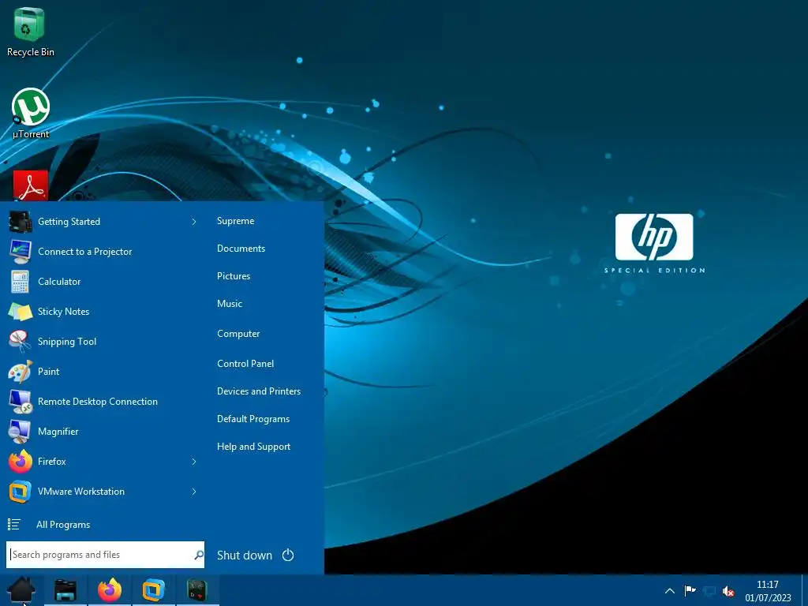The image size is (808, 606).
Task: Open Pictures from the Start menu
Action: click(234, 276)
